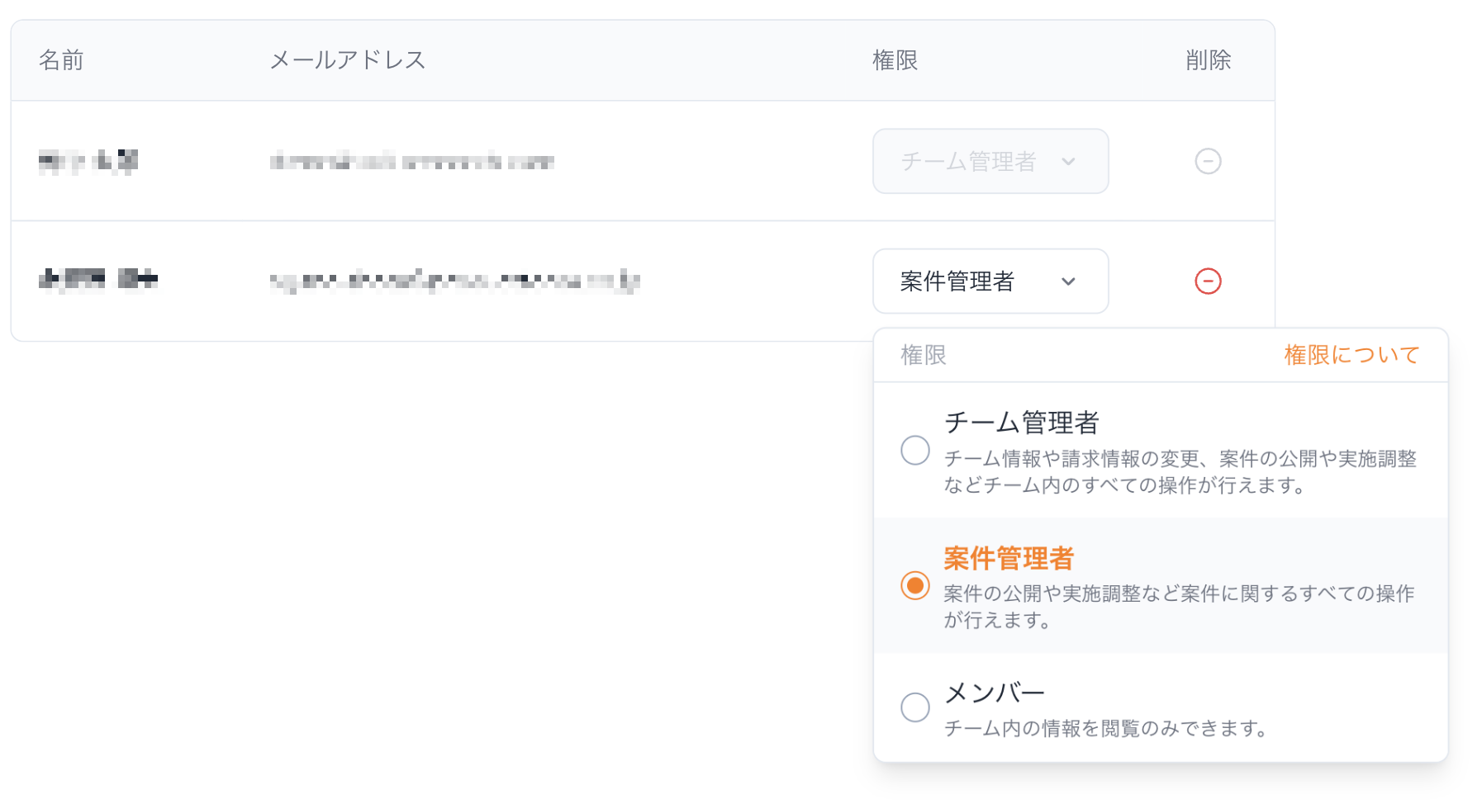Image resolution: width=1482 pixels, height=804 pixels.
Task: Click the 名前 column header
Action: tap(61, 60)
